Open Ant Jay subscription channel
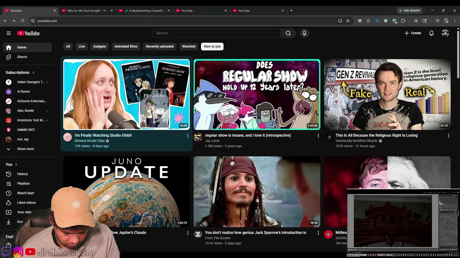Image resolution: width=460 pixels, height=258 pixels. point(27,139)
